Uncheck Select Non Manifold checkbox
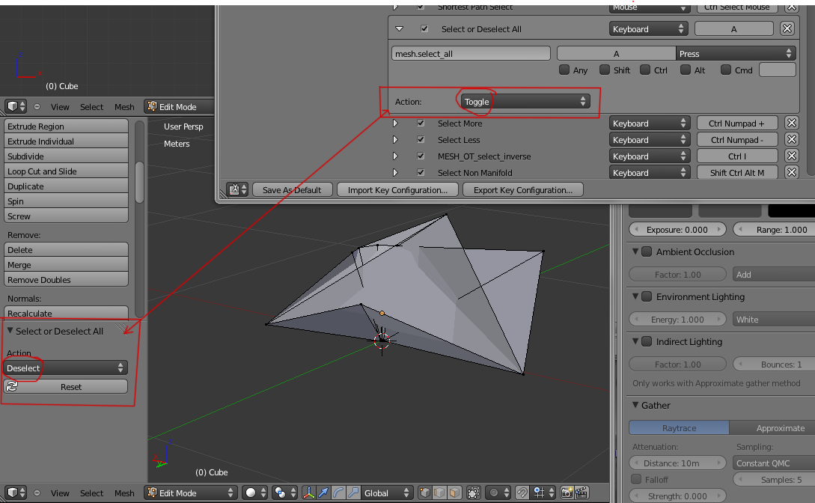This screenshot has height=503, width=815. [x=421, y=172]
